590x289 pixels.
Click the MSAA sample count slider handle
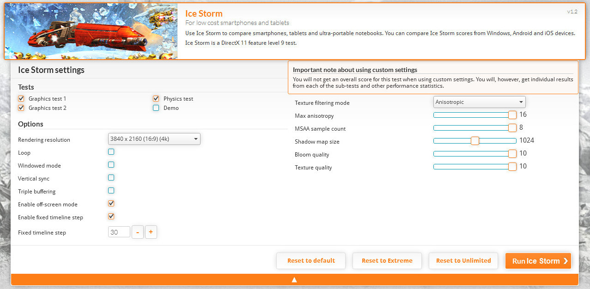click(x=512, y=128)
